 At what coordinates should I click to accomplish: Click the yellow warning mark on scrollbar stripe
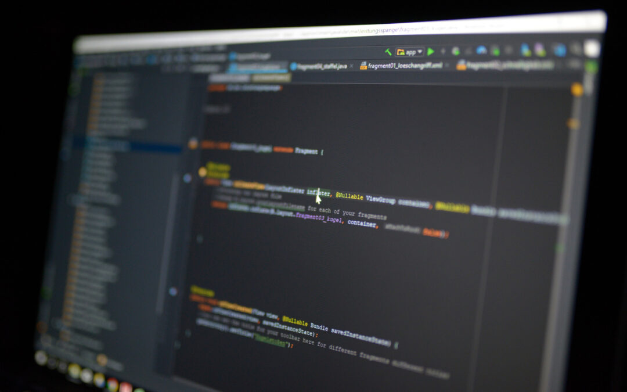[573, 123]
